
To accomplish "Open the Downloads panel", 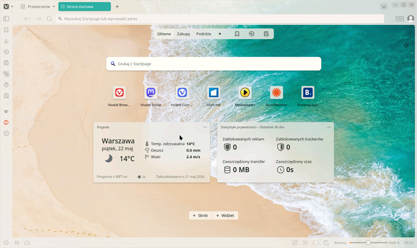I will pos(6,41).
